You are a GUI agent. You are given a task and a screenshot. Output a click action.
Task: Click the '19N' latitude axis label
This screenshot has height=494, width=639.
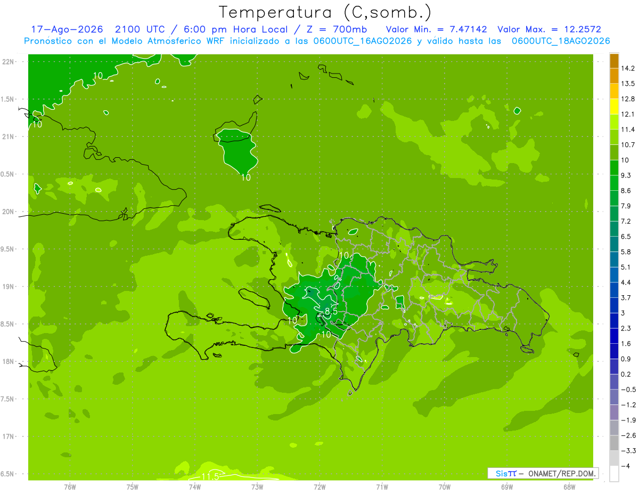[x=9, y=287]
